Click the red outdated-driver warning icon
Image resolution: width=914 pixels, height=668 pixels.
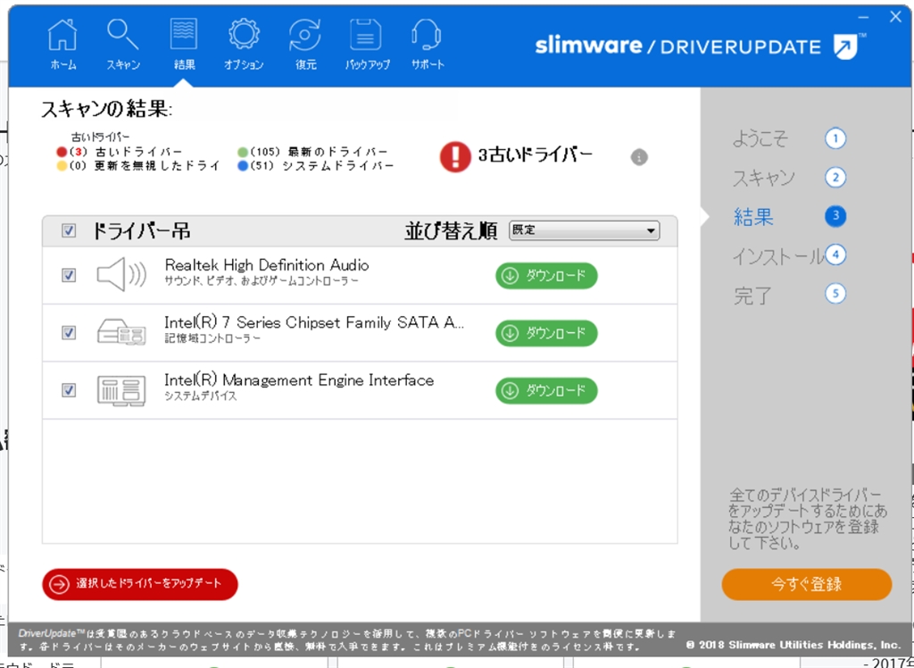455,156
